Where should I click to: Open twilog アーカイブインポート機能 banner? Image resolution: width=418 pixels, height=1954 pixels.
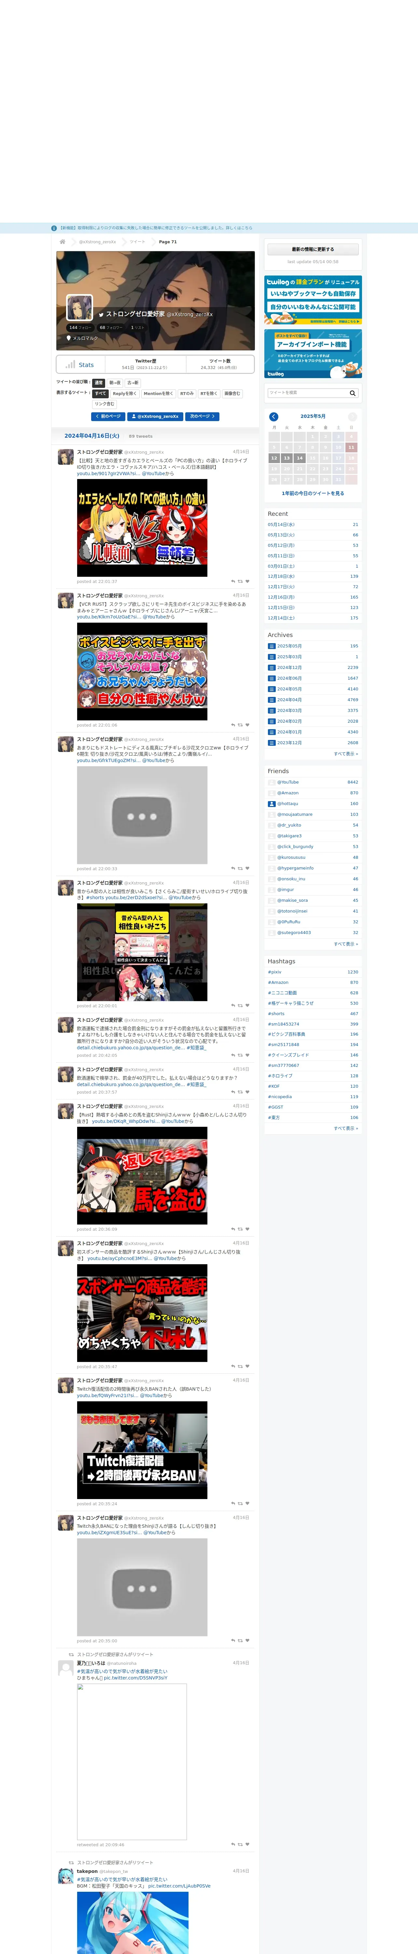click(x=313, y=353)
